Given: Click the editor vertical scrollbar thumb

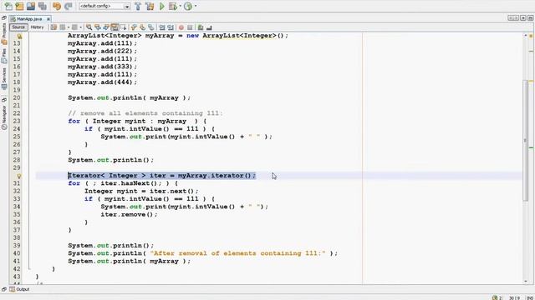Looking at the screenshot, I should (526, 140).
